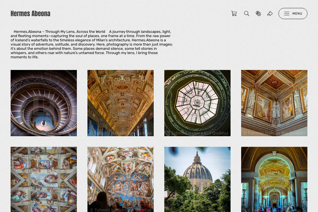Open the St. Peter's dome photo
This screenshot has height=212, width=318.
(x=197, y=179)
